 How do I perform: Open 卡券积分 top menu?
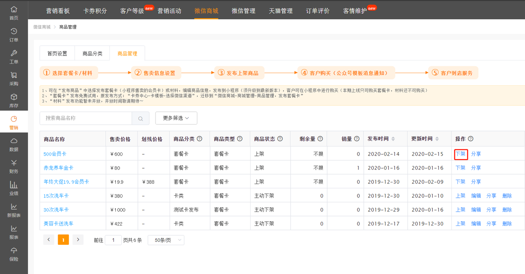95,11
